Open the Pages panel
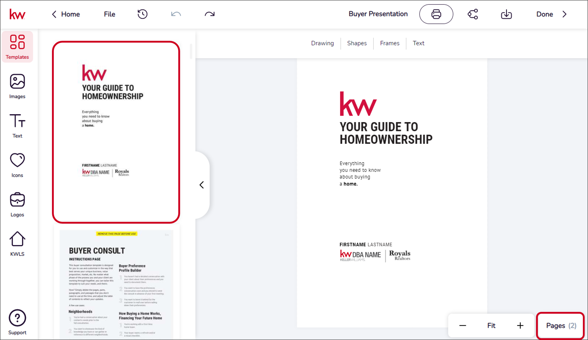Viewport: 588px width, 340px height. coord(561,325)
